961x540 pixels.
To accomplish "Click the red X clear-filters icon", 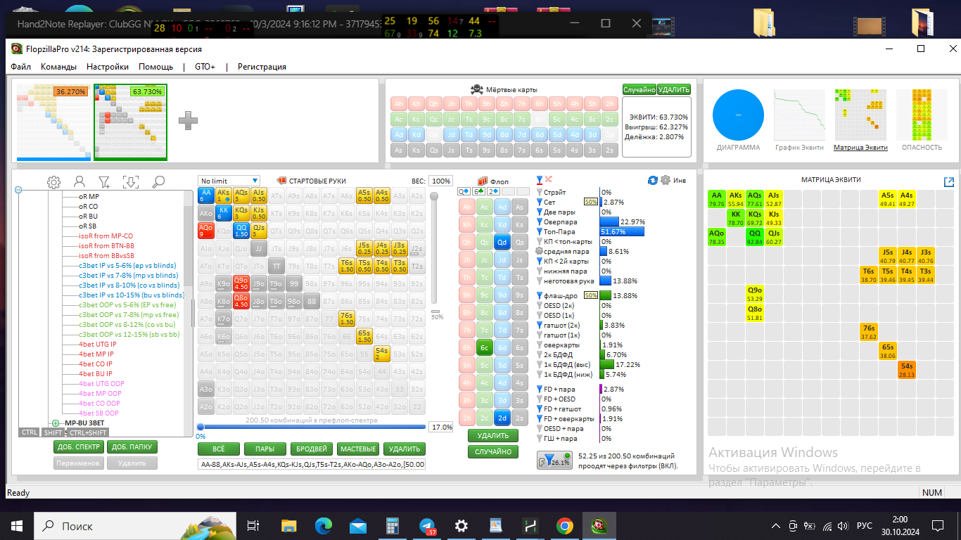I will [x=549, y=180].
